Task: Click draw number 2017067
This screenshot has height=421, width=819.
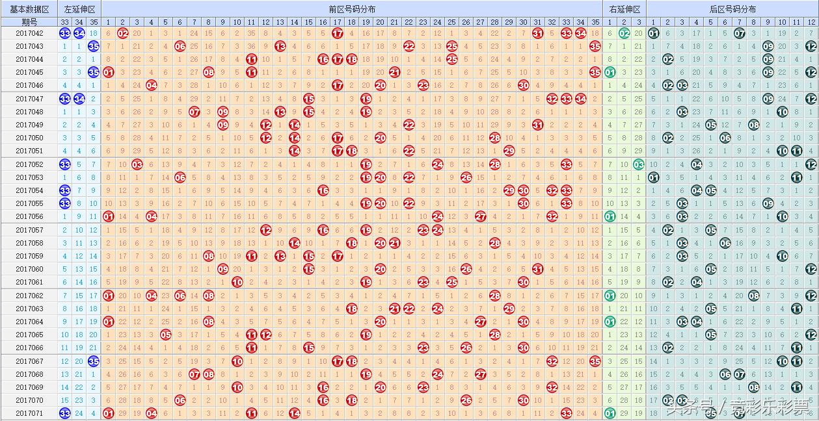Action: pyautogui.click(x=29, y=361)
